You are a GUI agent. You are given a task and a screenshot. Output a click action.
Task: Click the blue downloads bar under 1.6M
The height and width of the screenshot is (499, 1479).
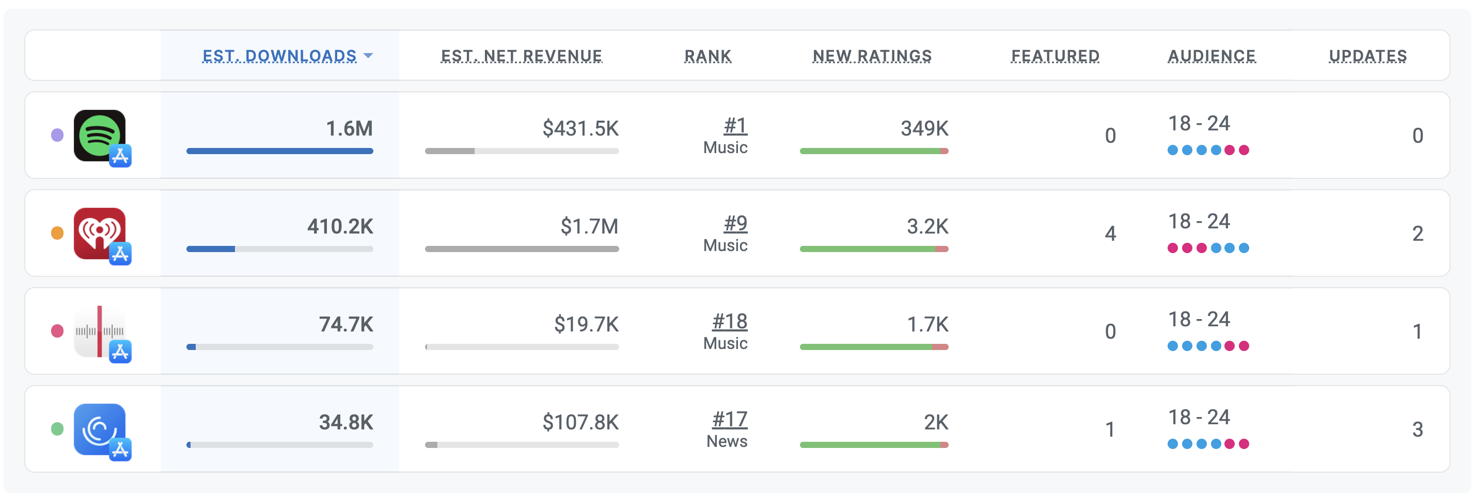279,151
